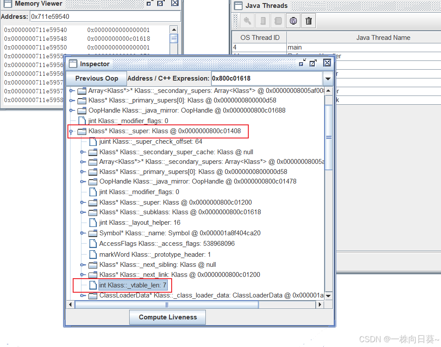Click the Inspector vertical scrollbar down arrow
The image size is (441, 347).
pos(328,296)
